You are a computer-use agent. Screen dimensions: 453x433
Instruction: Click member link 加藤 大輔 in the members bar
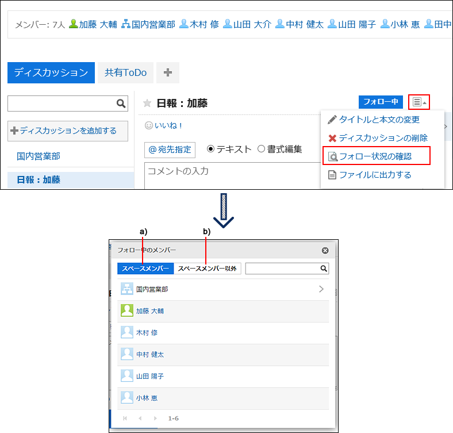coord(98,24)
